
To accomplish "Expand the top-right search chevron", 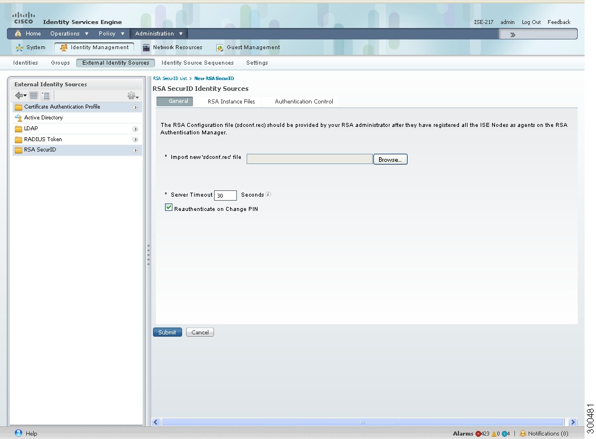I will pos(513,35).
